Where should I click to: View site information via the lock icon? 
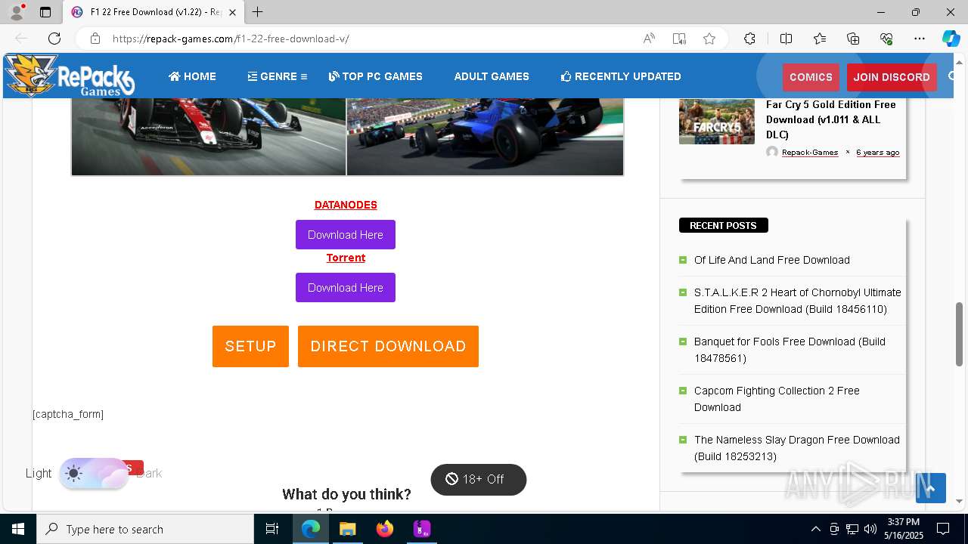95,39
